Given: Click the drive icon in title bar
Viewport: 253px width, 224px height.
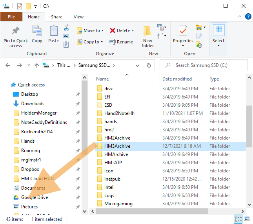Looking at the screenshot, I should [x=6, y=6].
